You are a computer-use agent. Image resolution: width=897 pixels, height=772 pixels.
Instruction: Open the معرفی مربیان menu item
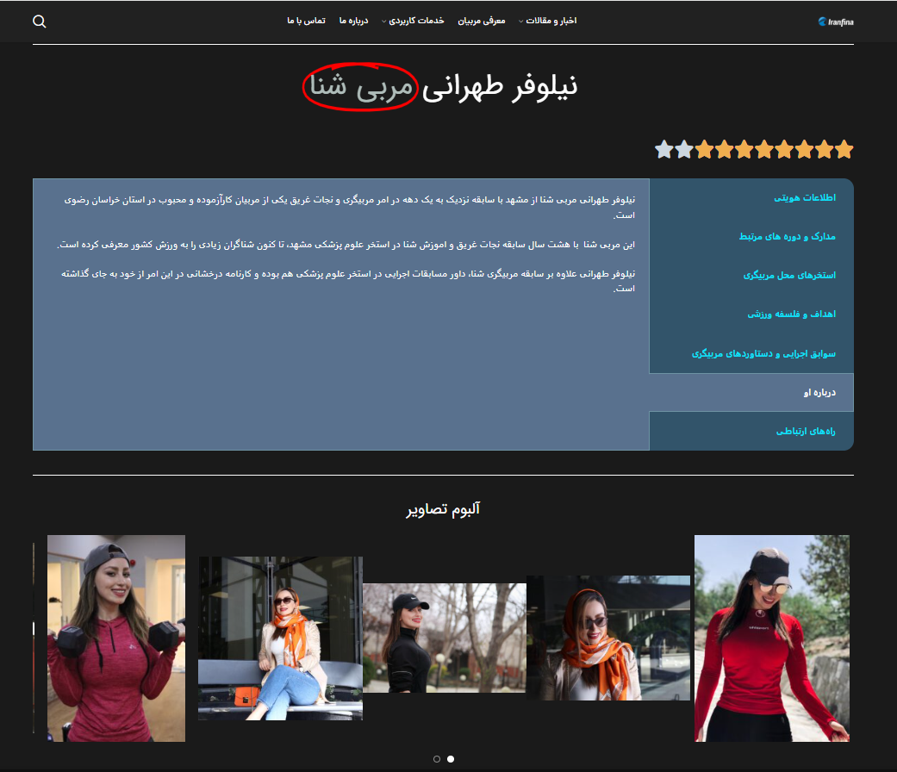pyautogui.click(x=481, y=21)
